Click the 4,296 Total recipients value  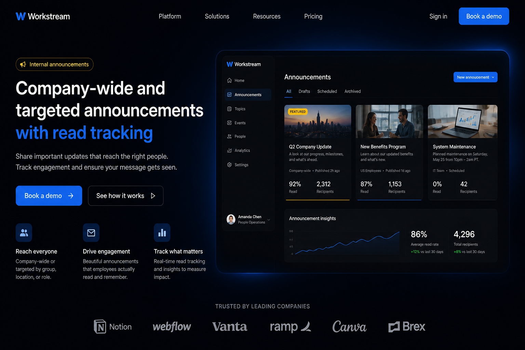pyautogui.click(x=464, y=234)
